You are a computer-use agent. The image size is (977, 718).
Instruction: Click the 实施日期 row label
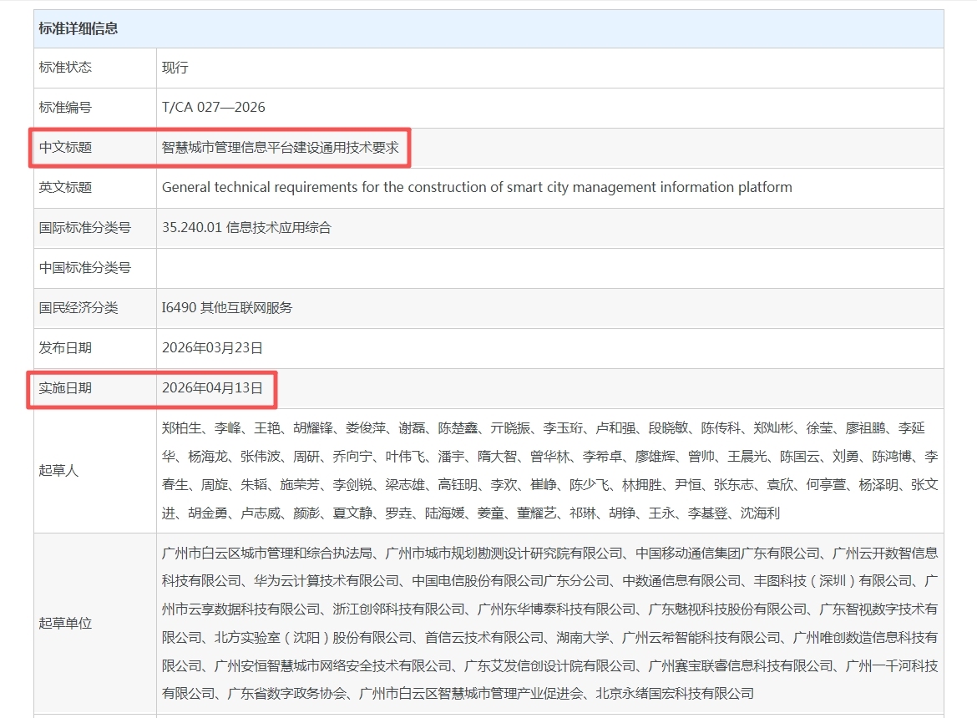coord(65,388)
